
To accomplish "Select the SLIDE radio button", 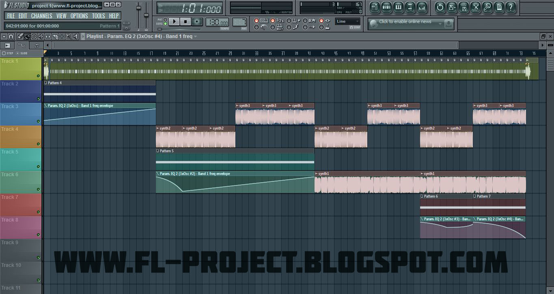I will (18, 53).
